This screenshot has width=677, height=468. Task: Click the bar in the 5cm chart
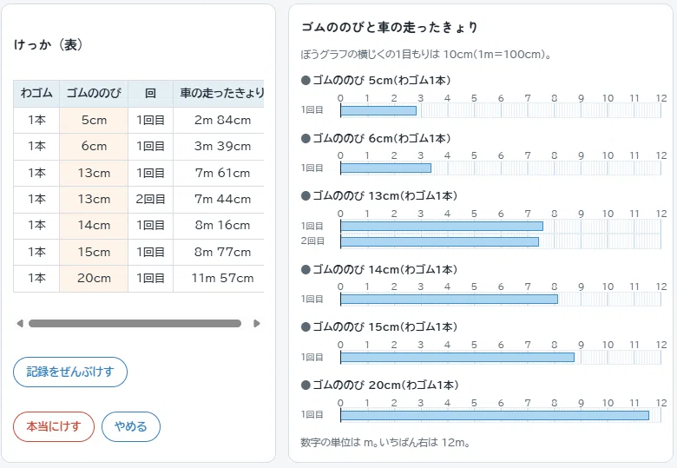point(378,110)
